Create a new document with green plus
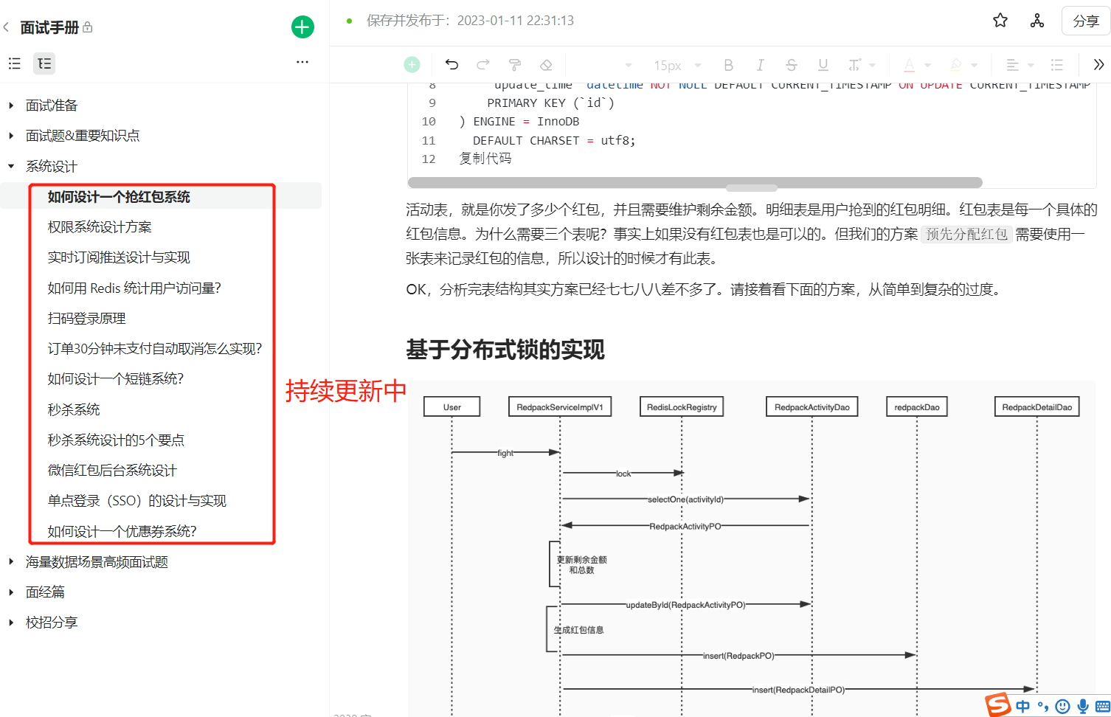The width and height of the screenshot is (1111, 717). (302, 27)
